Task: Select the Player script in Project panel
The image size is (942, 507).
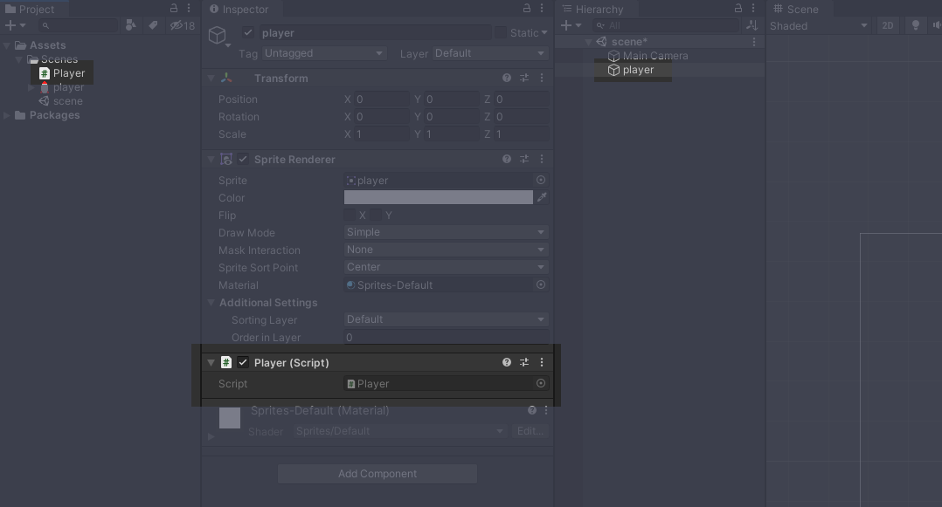Action: point(63,73)
